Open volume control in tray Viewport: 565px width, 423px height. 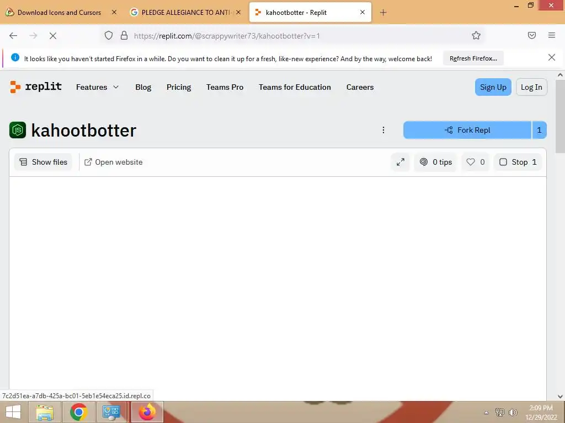tap(513, 412)
